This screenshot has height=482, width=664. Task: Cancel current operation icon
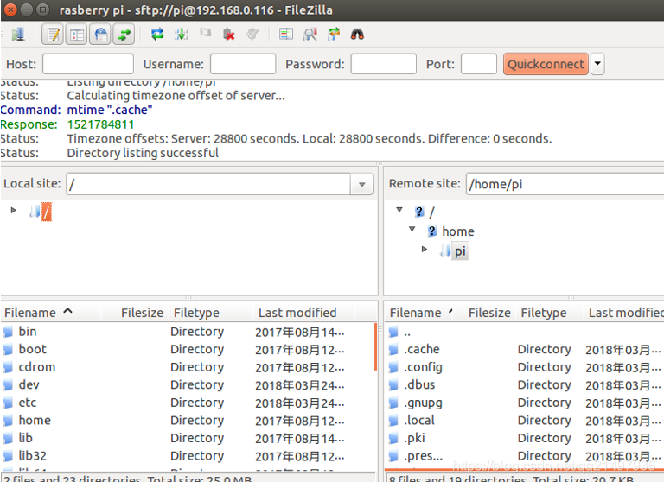click(x=206, y=33)
